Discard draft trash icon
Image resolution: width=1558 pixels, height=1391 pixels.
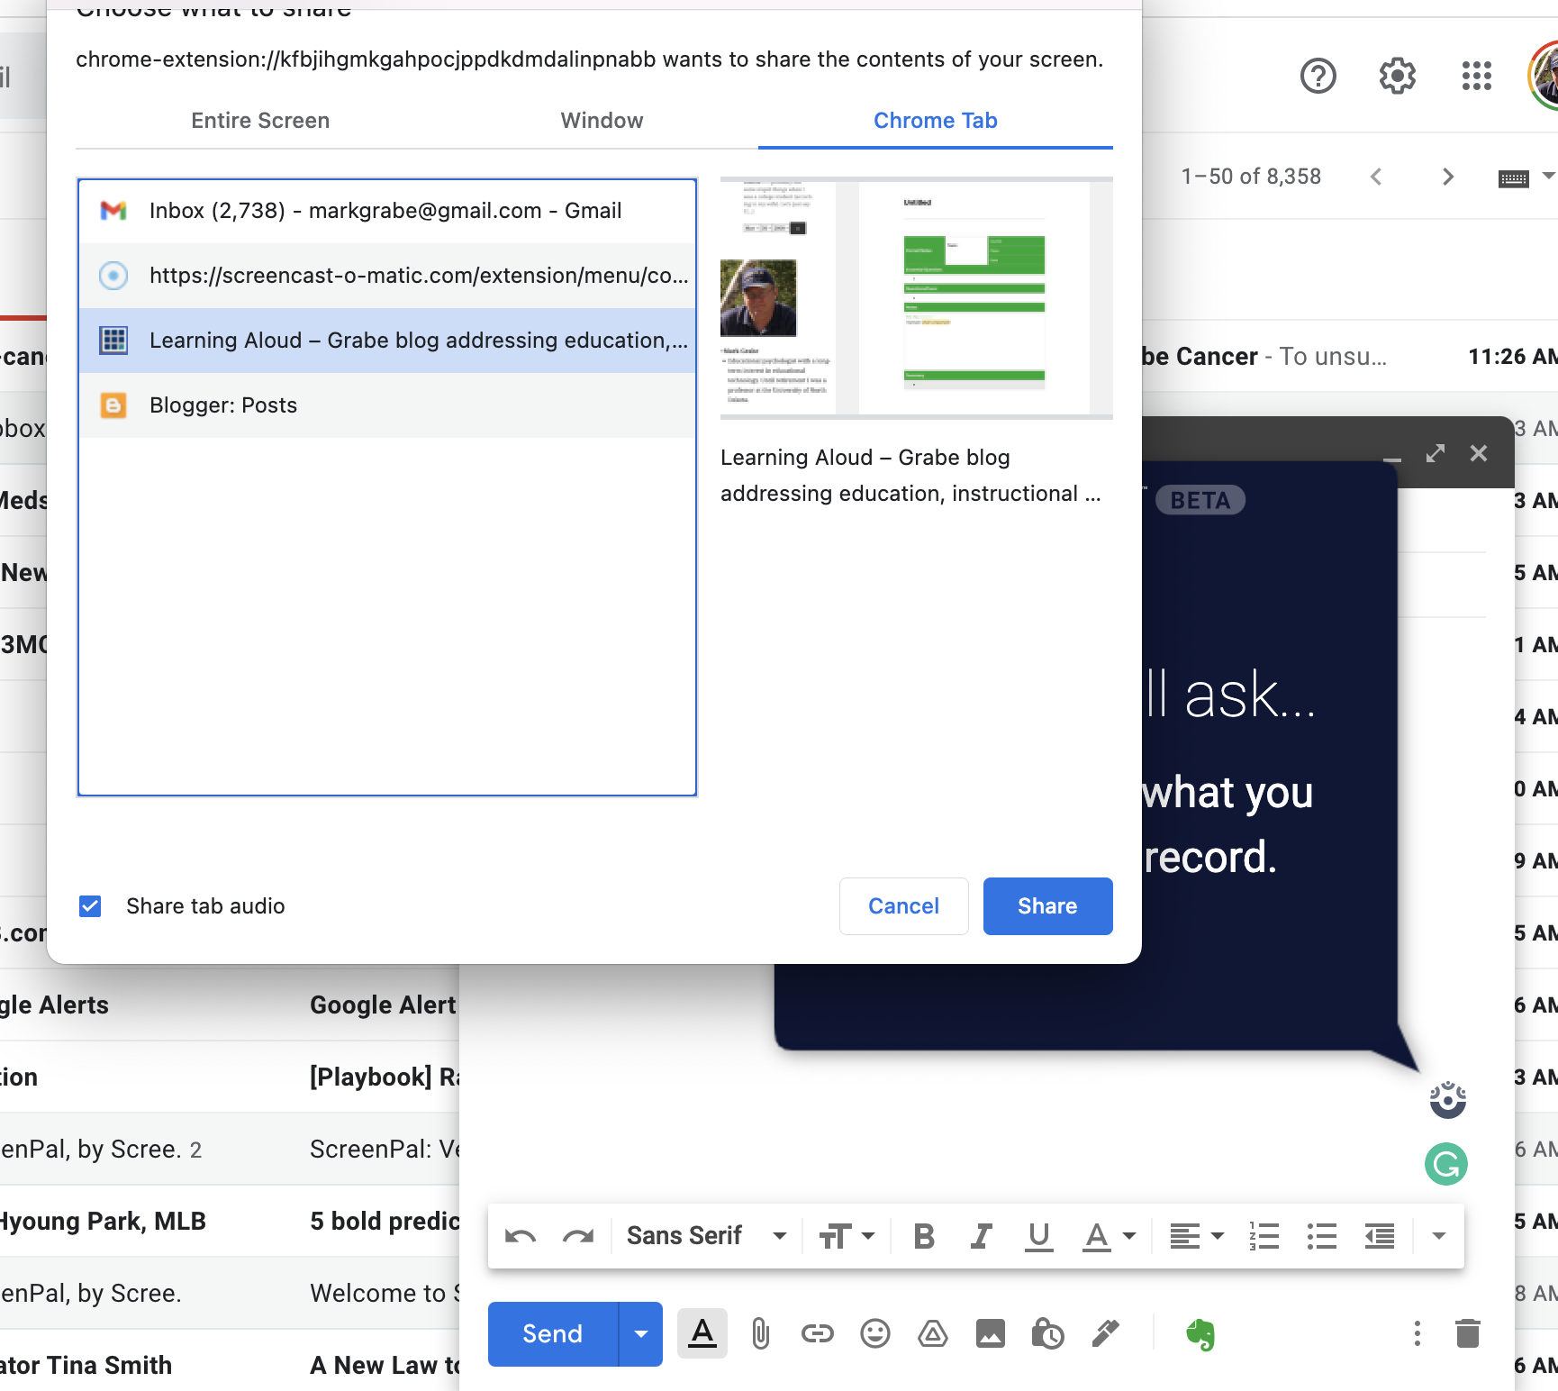1468,1334
